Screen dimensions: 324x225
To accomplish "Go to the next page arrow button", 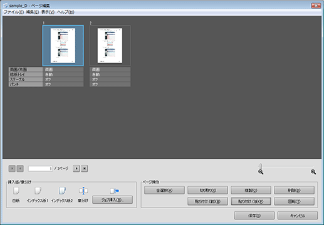I will coord(76,168).
